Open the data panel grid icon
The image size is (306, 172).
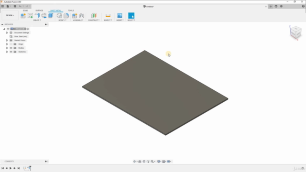pos(2,6)
